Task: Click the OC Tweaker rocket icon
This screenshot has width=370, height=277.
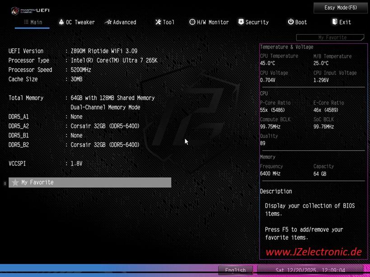Action: (61, 22)
